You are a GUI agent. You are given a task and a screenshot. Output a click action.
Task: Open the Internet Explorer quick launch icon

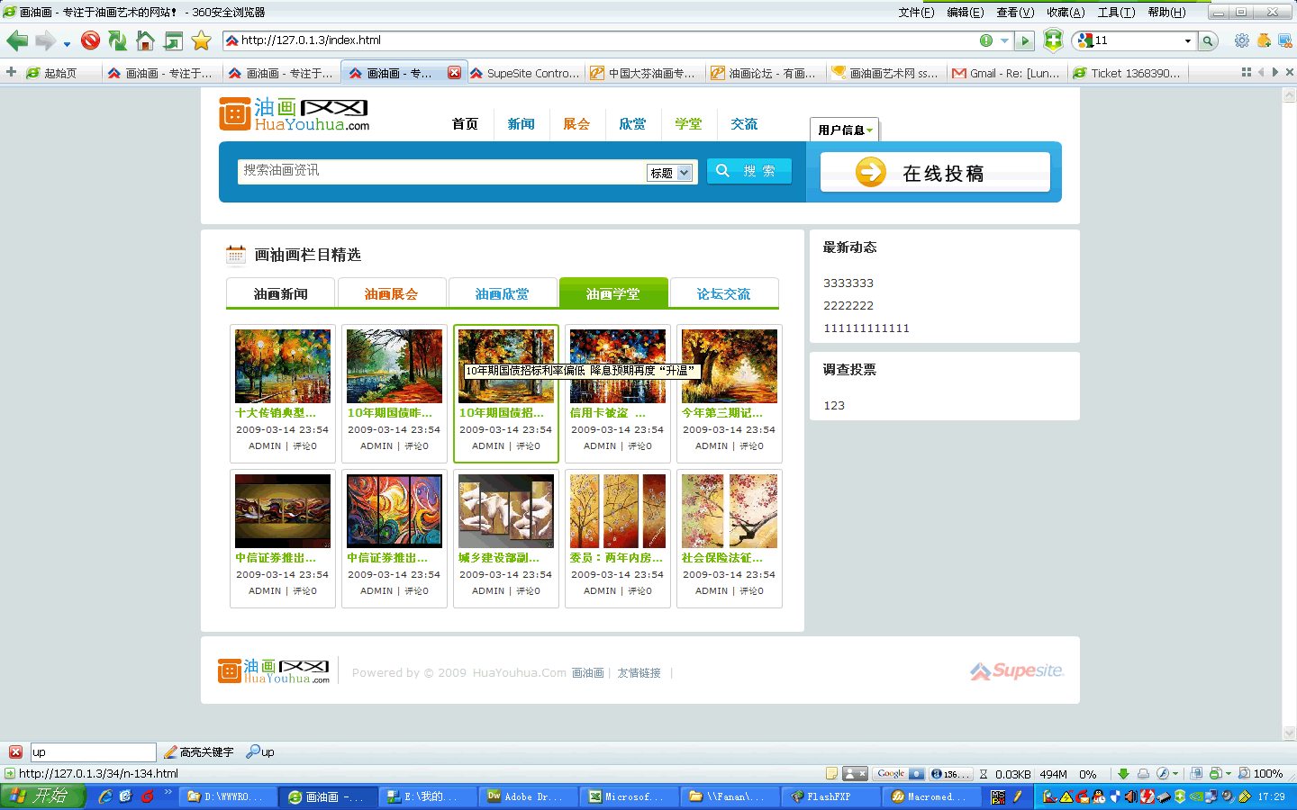point(105,796)
